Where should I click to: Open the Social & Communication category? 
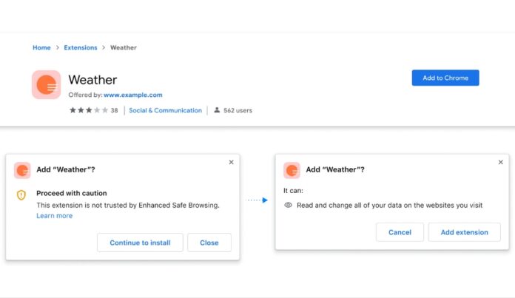click(x=165, y=110)
